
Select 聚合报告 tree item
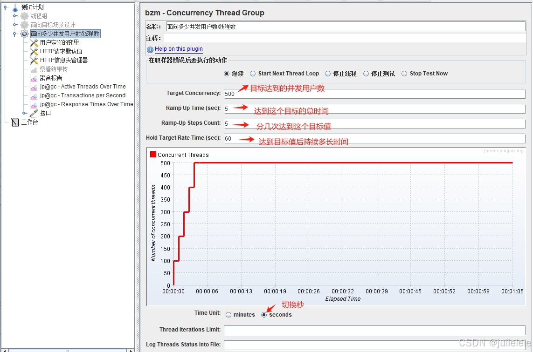[x=51, y=78]
